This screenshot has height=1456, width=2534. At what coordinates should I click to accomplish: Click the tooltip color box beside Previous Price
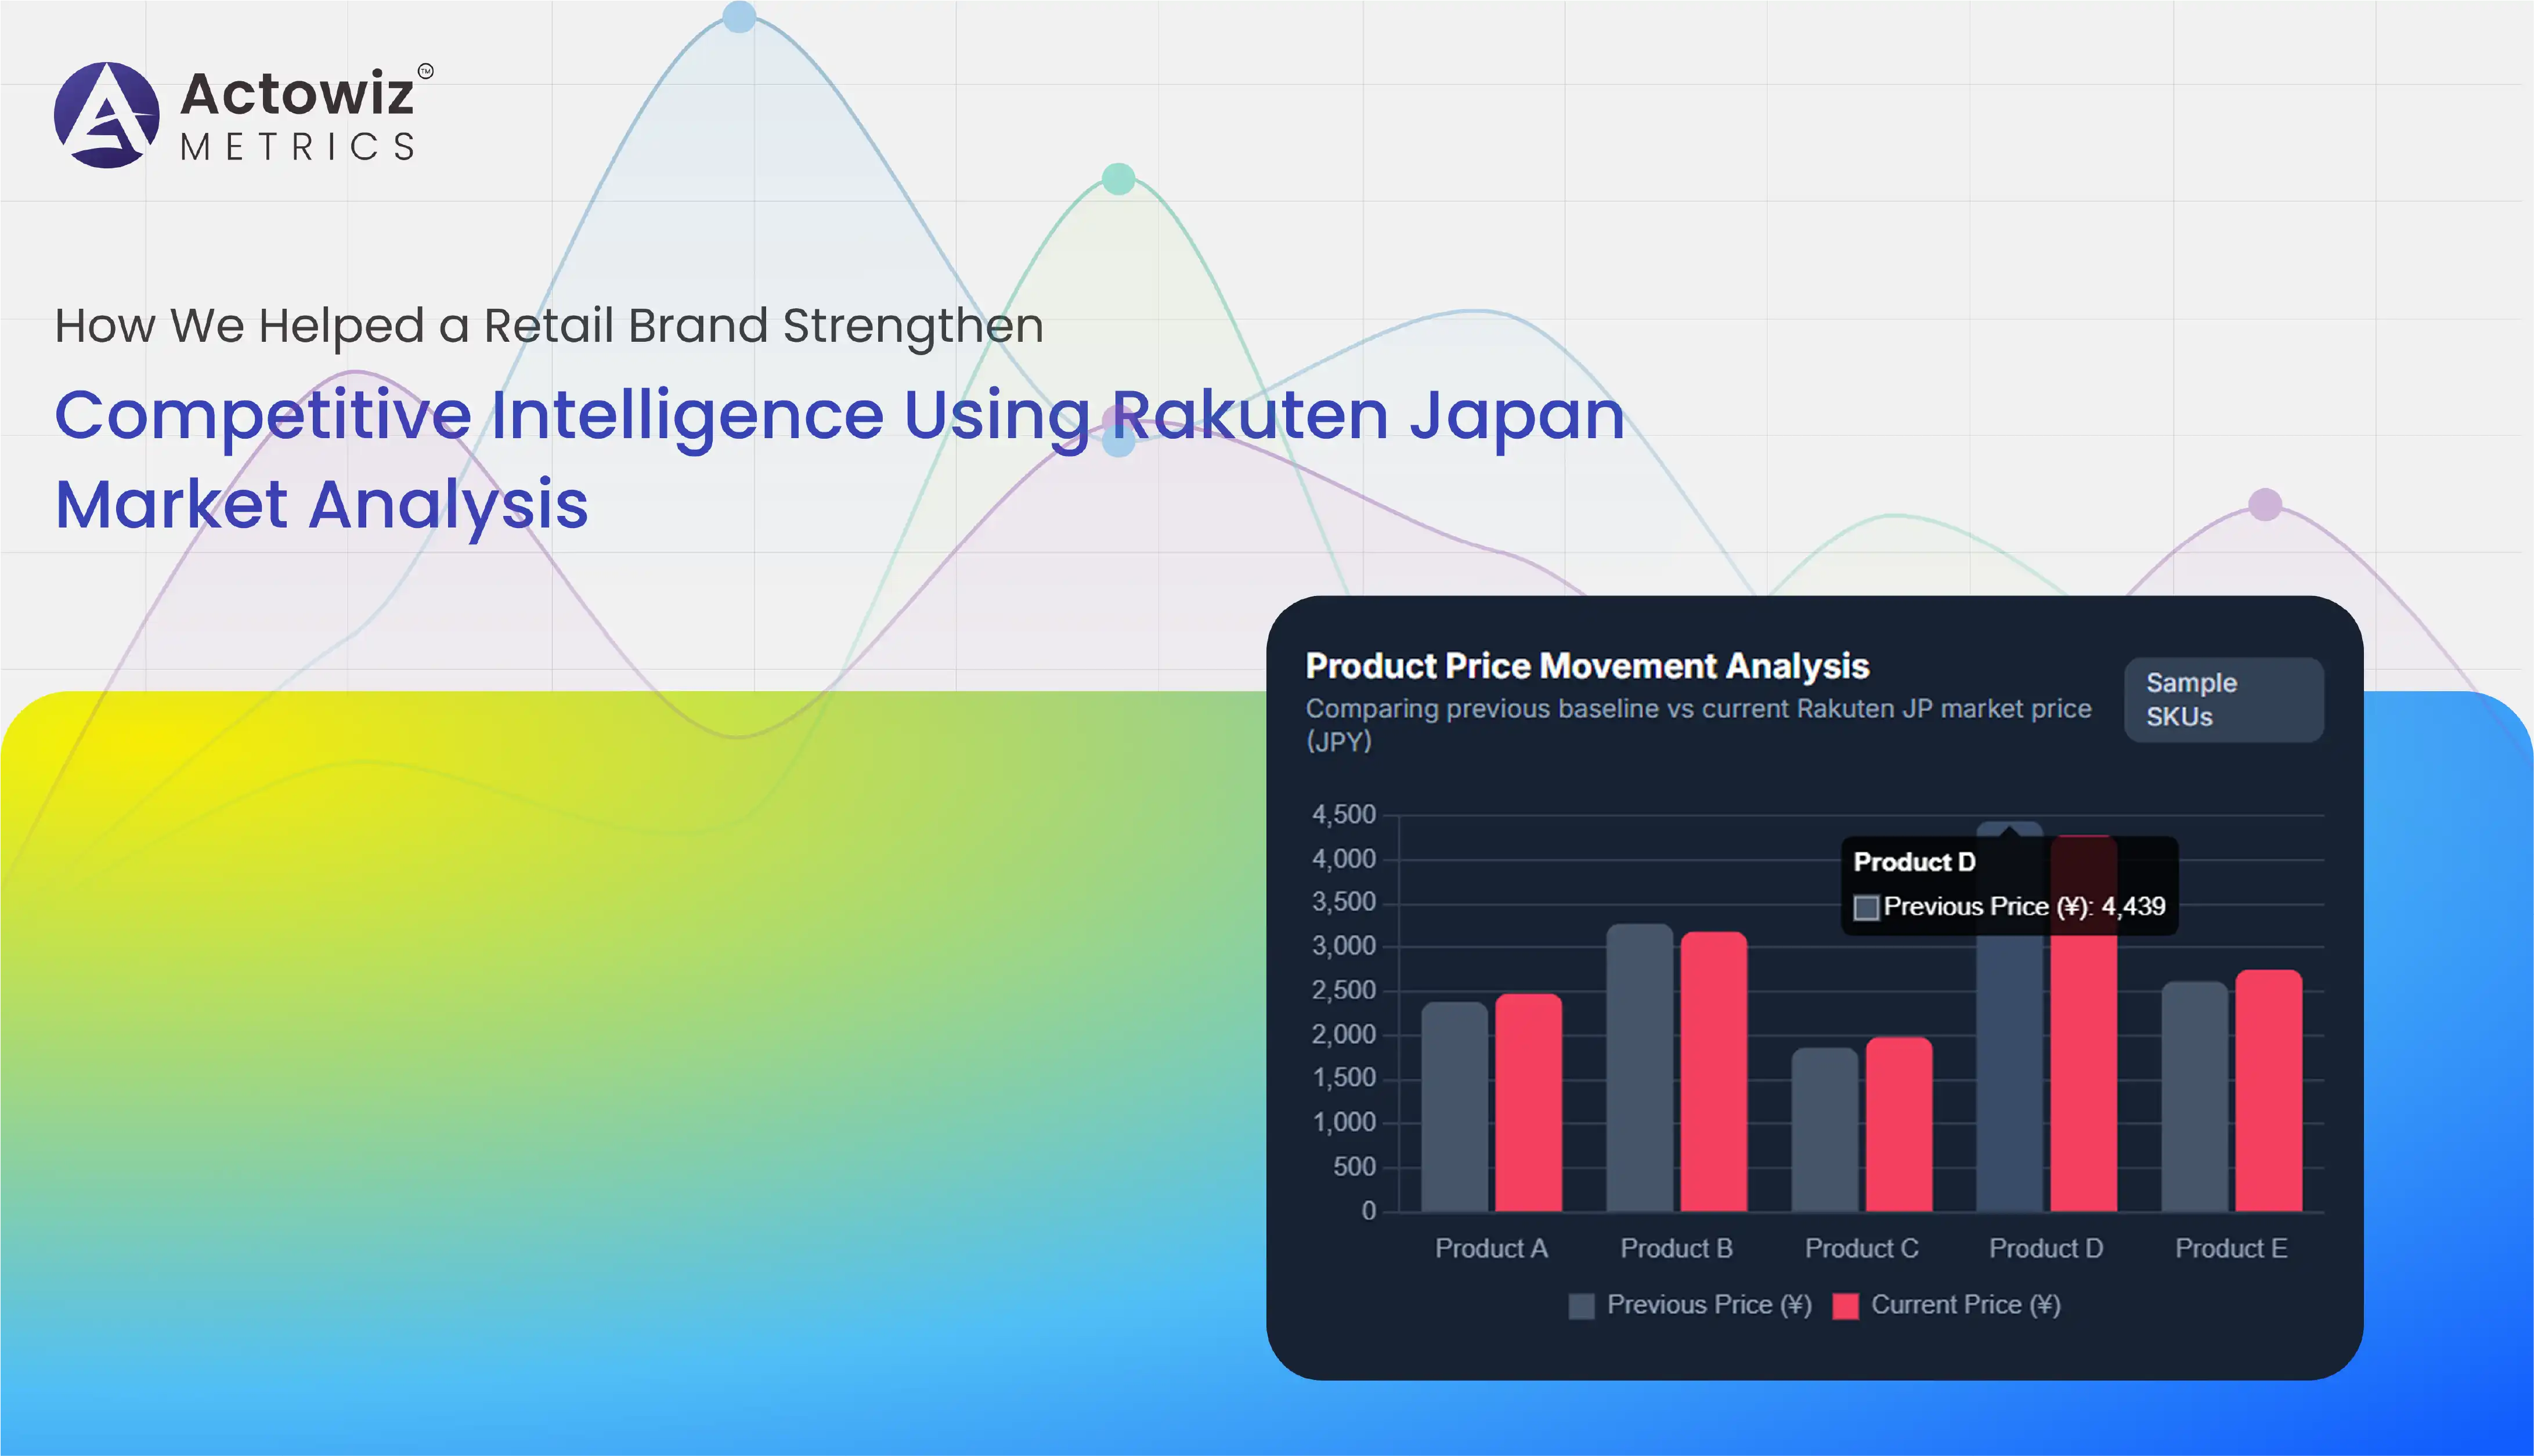(1865, 907)
